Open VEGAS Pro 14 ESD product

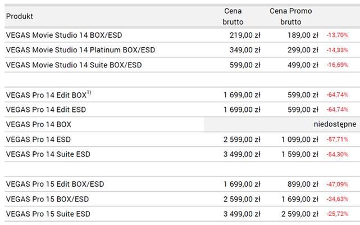pyautogui.click(x=38, y=139)
